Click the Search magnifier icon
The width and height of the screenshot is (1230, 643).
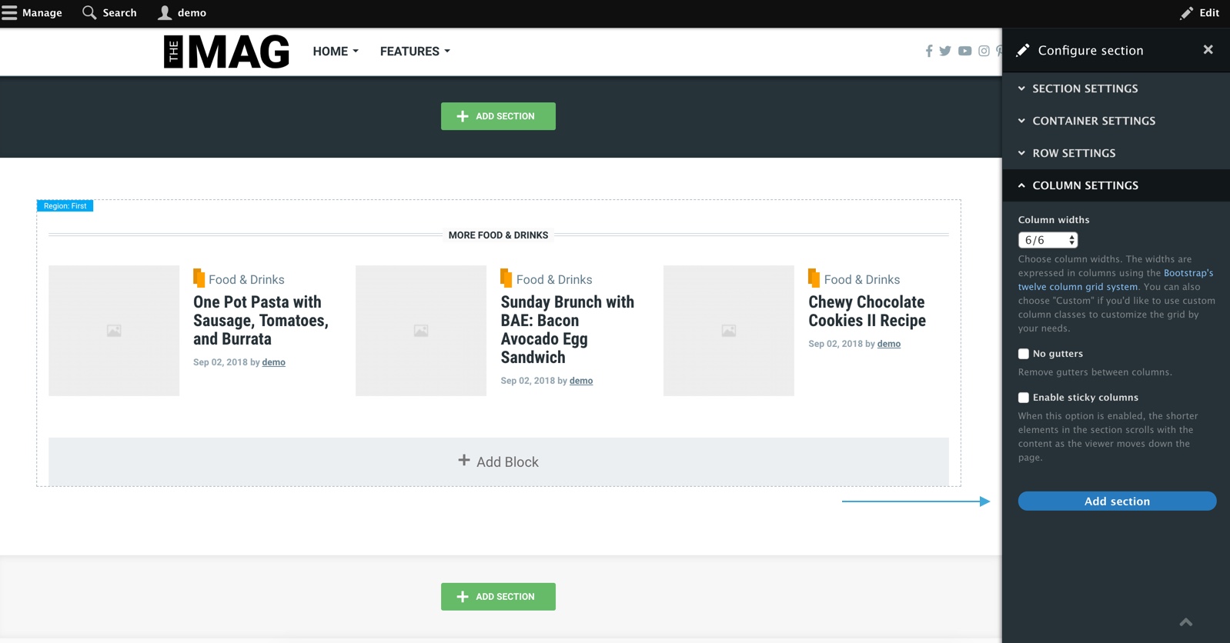click(x=89, y=12)
